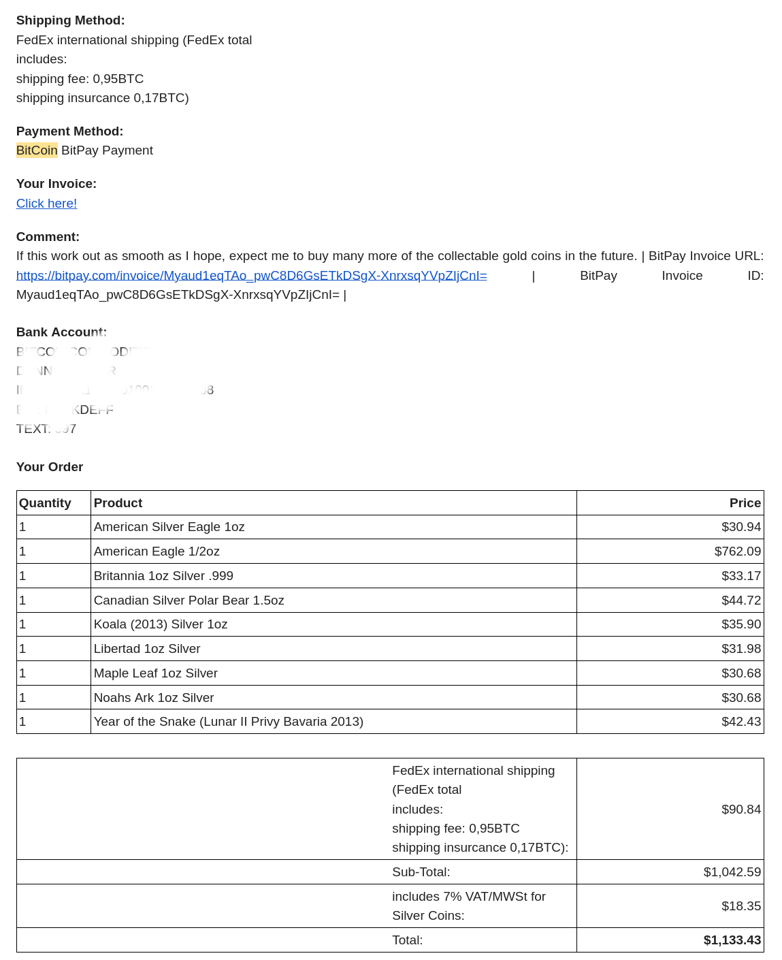
Task: Select the 'Your Order' heading
Action: [x=50, y=467]
